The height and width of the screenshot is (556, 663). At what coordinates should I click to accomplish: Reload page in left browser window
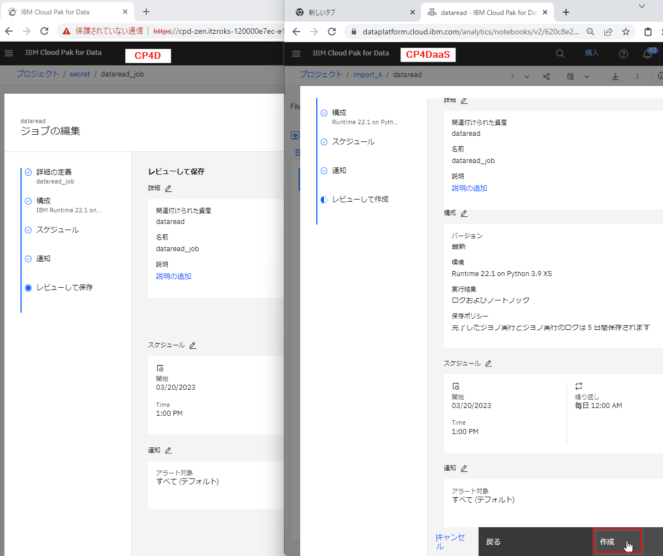click(x=44, y=31)
